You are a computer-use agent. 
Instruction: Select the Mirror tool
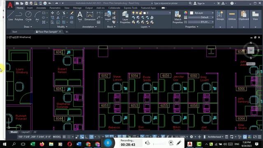(58, 17)
